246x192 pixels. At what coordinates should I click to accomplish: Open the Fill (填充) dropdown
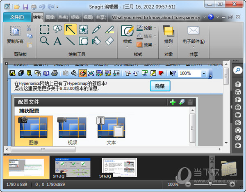pyautogui.click(x=155, y=36)
